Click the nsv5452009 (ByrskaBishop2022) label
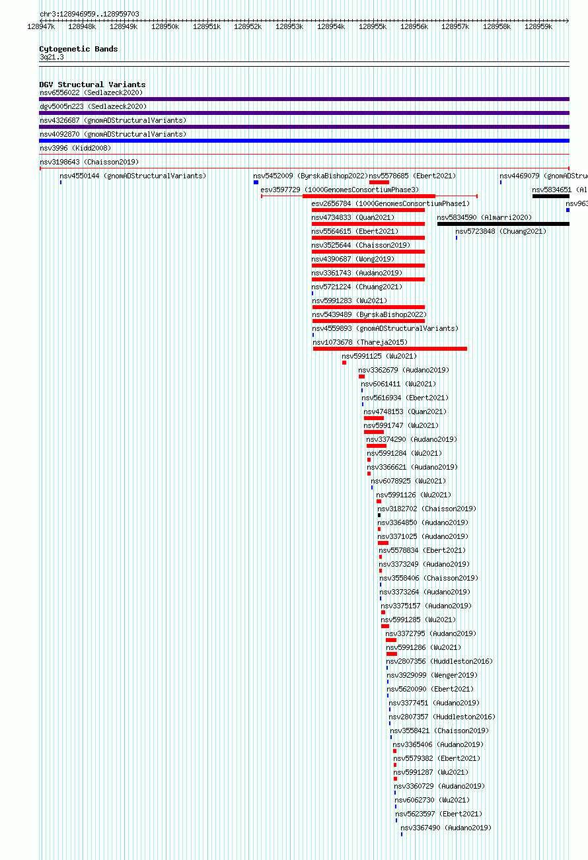This screenshot has height=860, width=588. 311,176
